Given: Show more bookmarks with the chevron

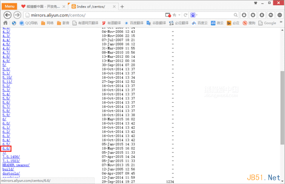Looking at the screenshot, I should 281,22.
